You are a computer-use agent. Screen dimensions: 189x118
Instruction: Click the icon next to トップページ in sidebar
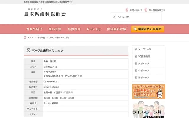(136, 49)
